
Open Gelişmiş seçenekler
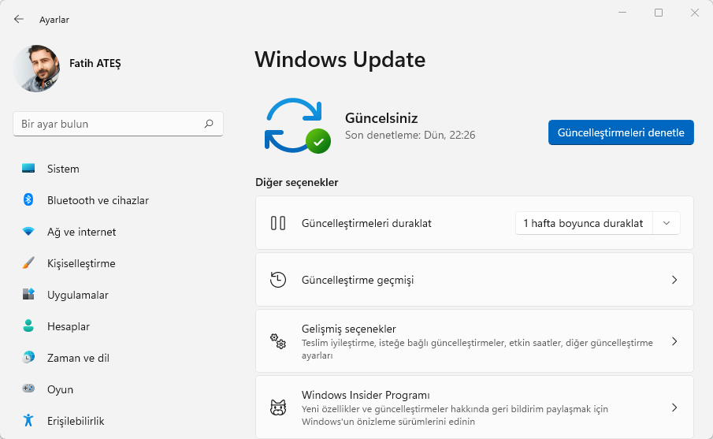pos(474,341)
